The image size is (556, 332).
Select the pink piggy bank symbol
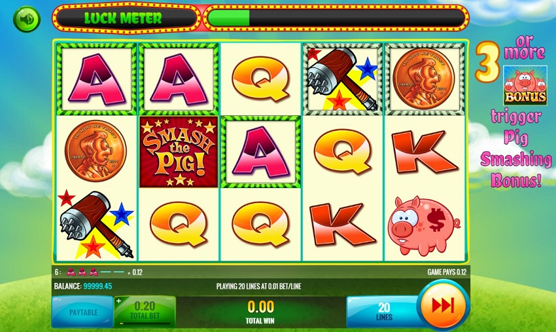[424, 225]
